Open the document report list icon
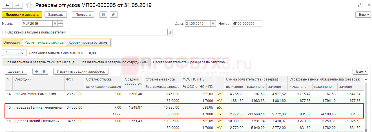Screen dimensions: 372x132 click(x=103, y=15)
